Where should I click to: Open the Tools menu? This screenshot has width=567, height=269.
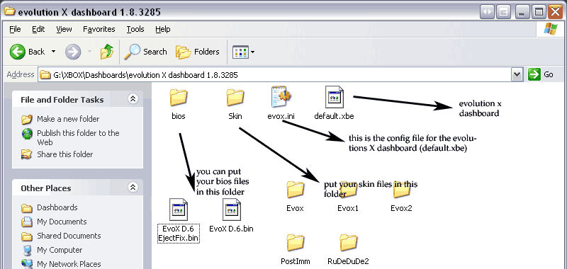135,29
